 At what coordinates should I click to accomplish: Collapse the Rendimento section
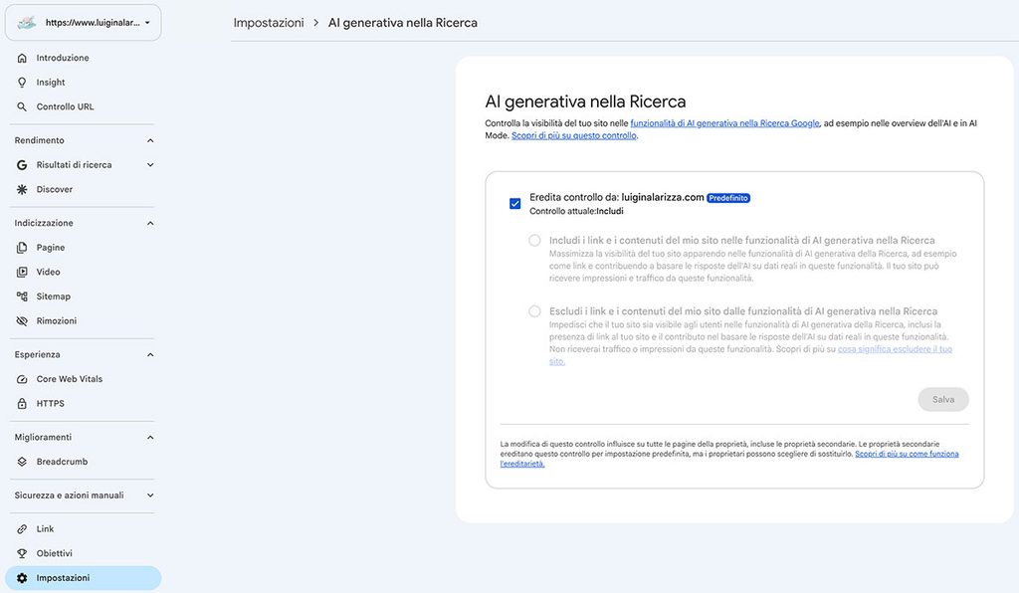pos(150,140)
